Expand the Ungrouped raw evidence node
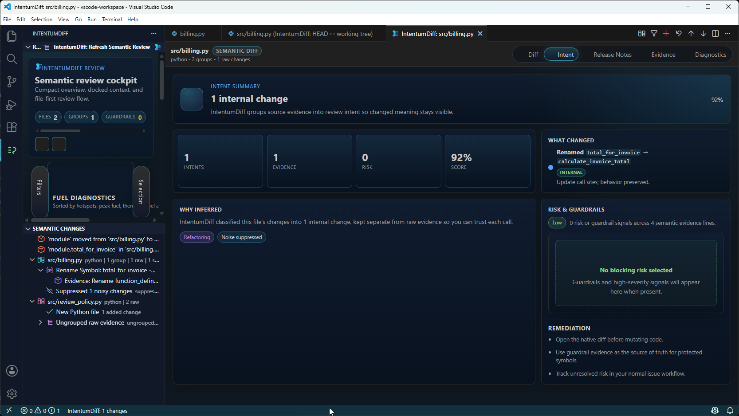The width and height of the screenshot is (739, 416). pyautogui.click(x=40, y=322)
